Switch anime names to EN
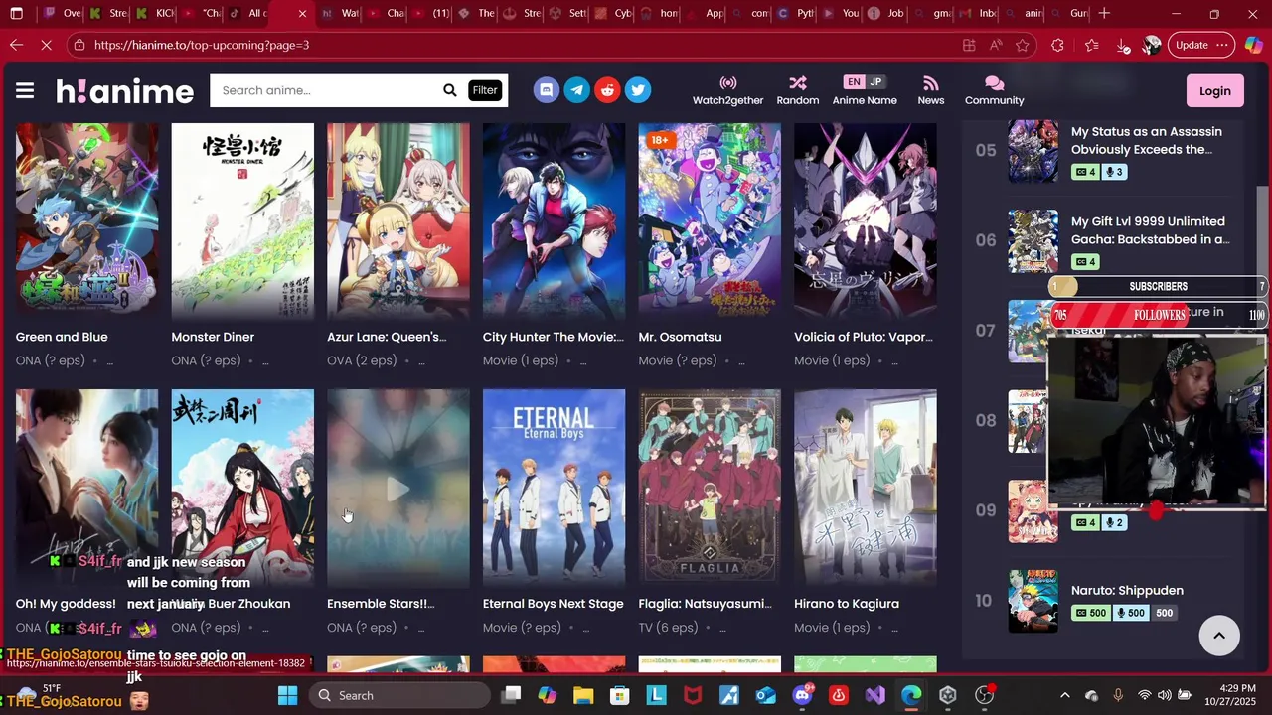This screenshot has height=715, width=1272. click(854, 81)
